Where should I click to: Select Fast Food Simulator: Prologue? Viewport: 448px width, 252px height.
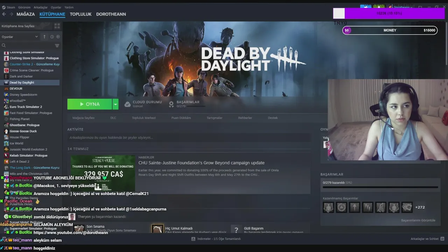[31, 113]
